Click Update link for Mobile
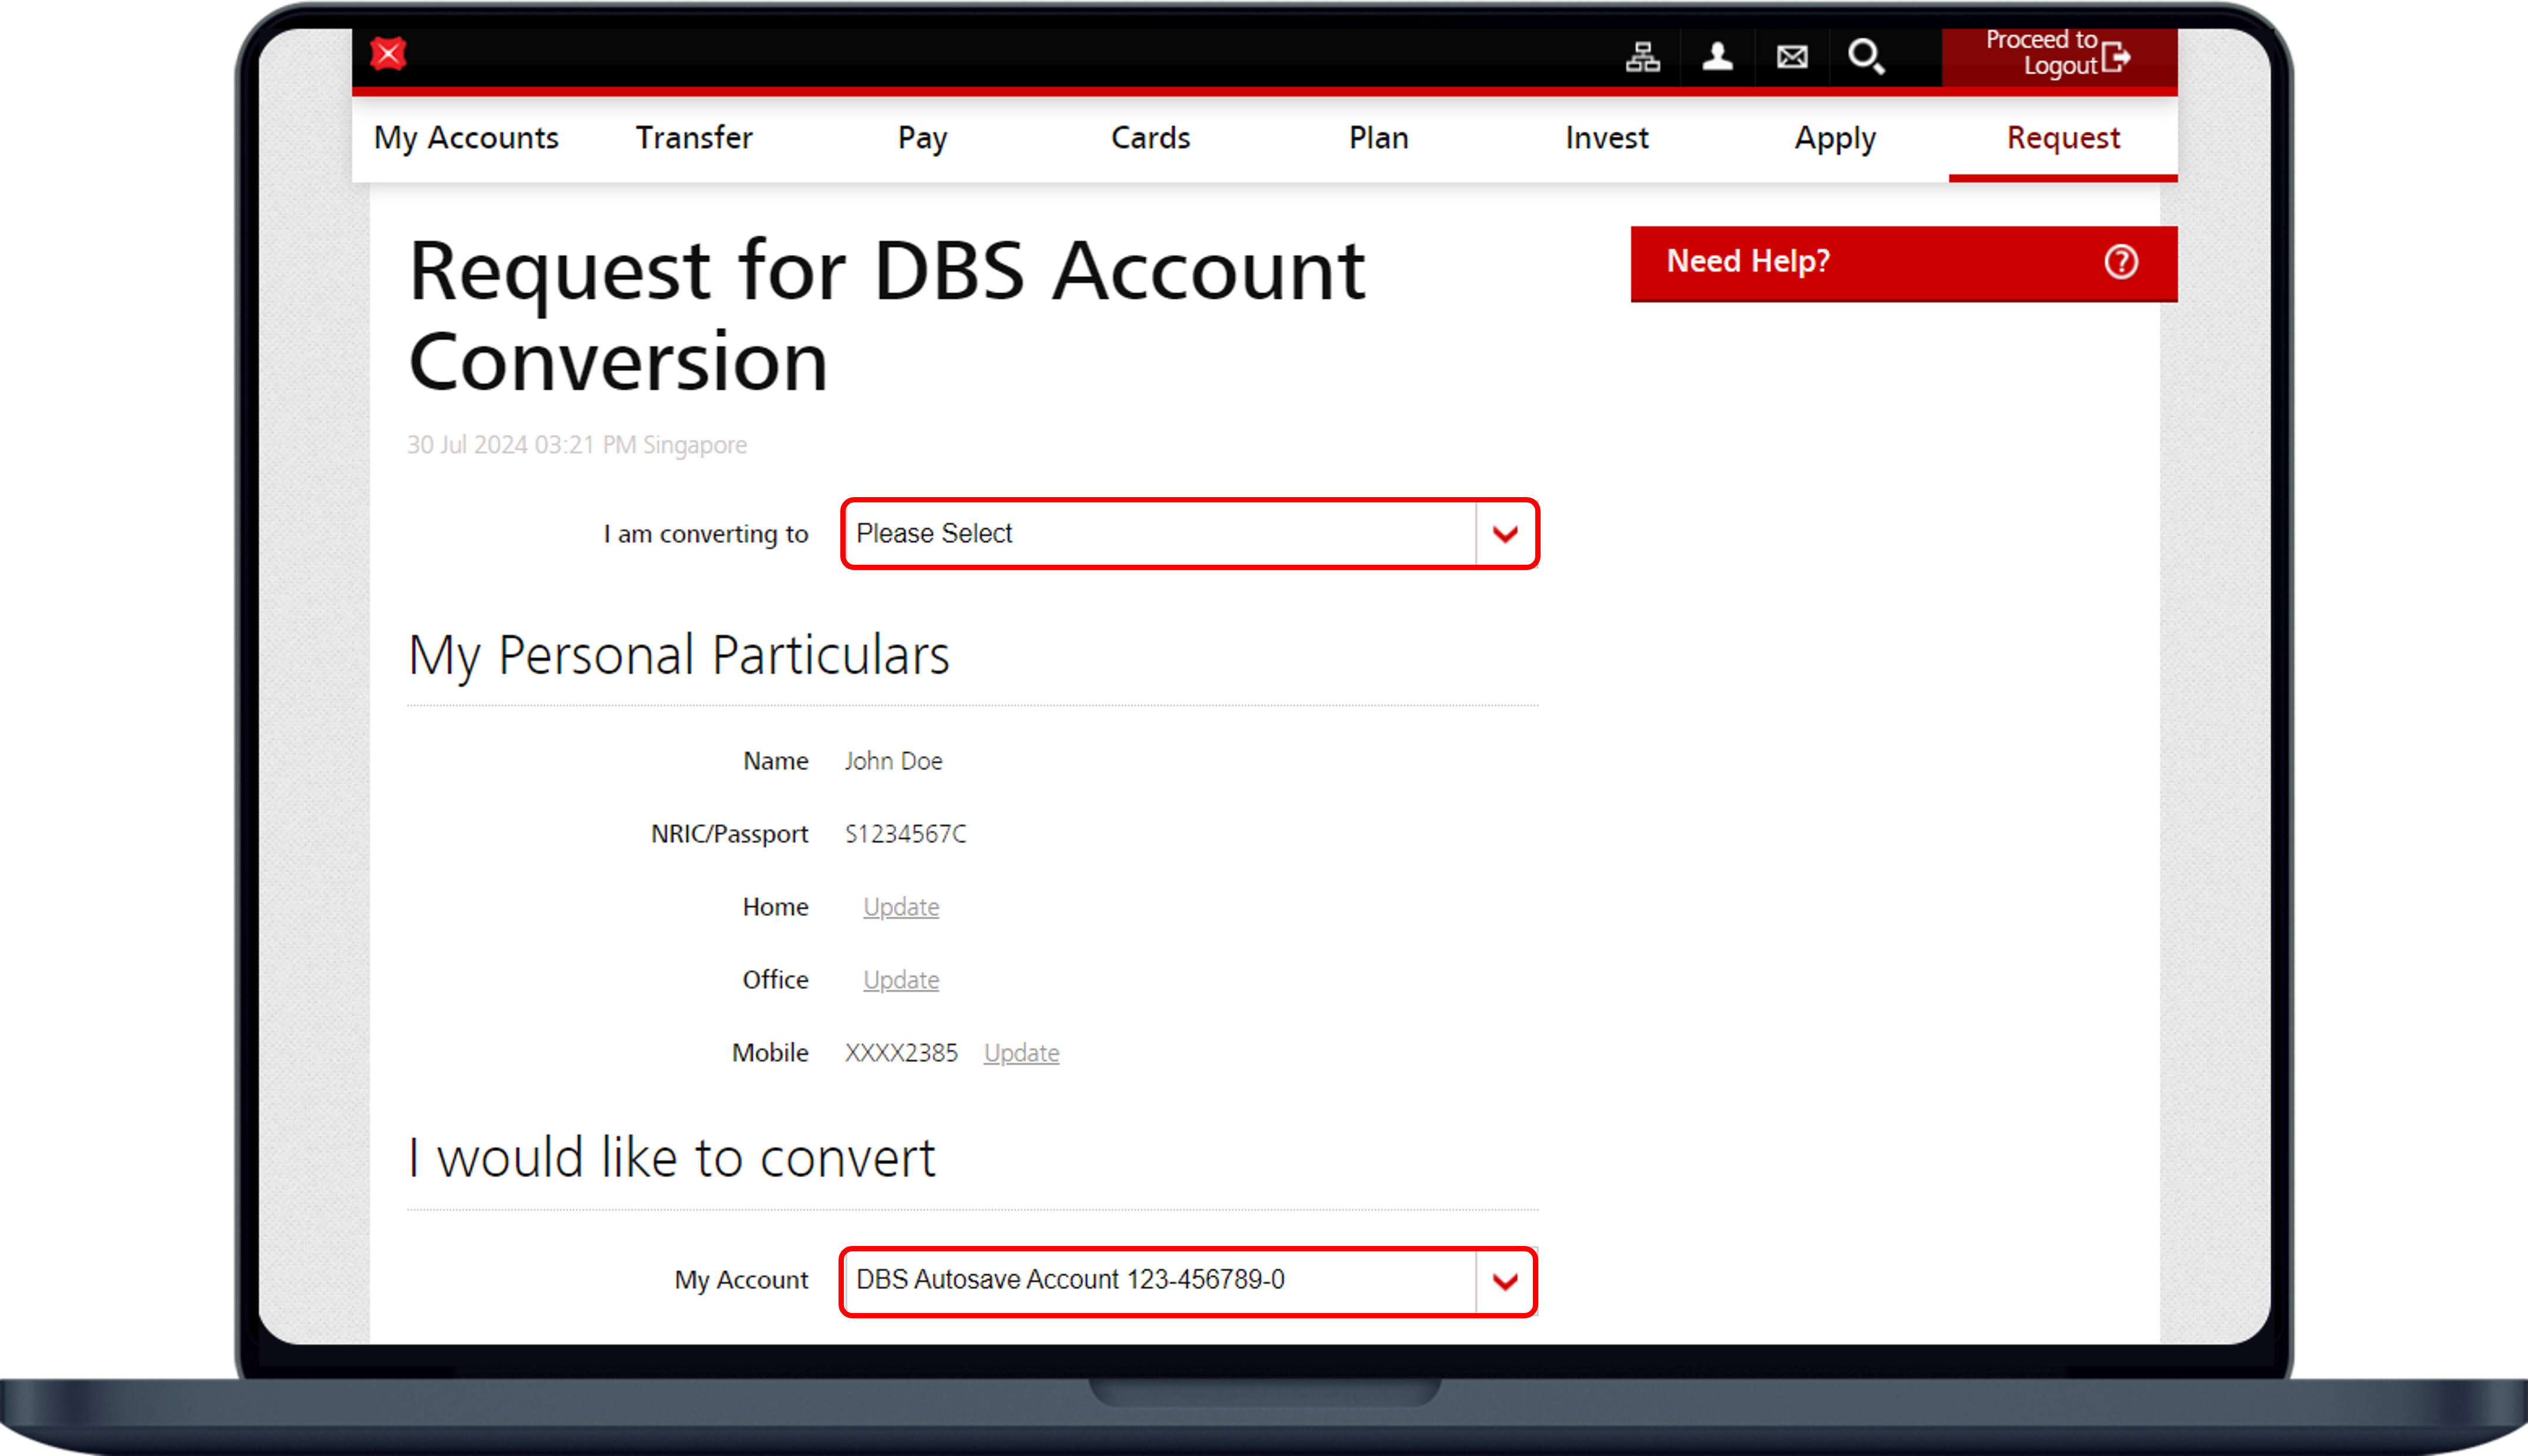 pyautogui.click(x=1021, y=1053)
